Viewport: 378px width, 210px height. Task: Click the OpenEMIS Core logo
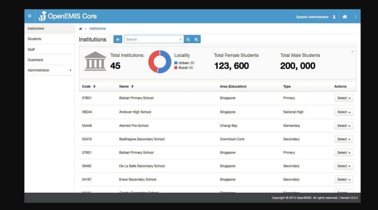point(67,17)
